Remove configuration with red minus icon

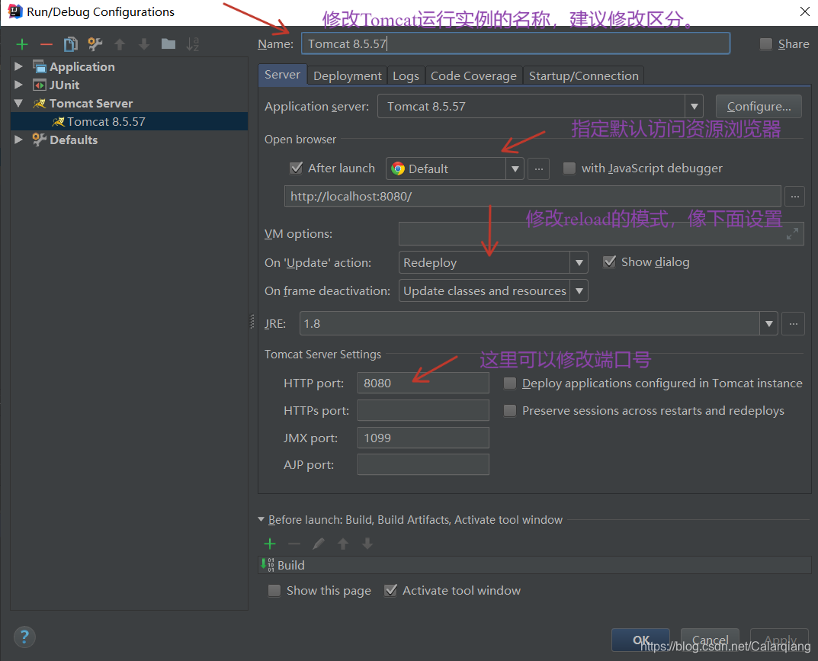[47, 44]
